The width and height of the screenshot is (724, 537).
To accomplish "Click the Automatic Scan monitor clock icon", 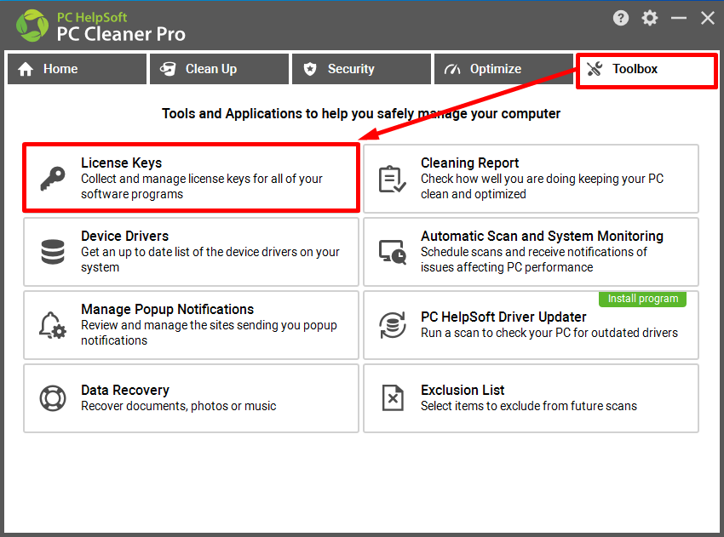I will click(393, 252).
